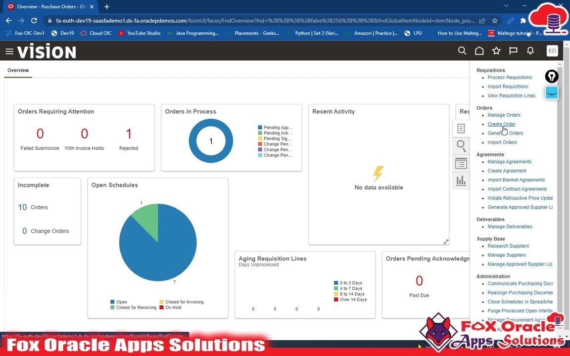This screenshot has width=570, height=356.
Task: Click the search magnifier in header
Action: pyautogui.click(x=462, y=51)
